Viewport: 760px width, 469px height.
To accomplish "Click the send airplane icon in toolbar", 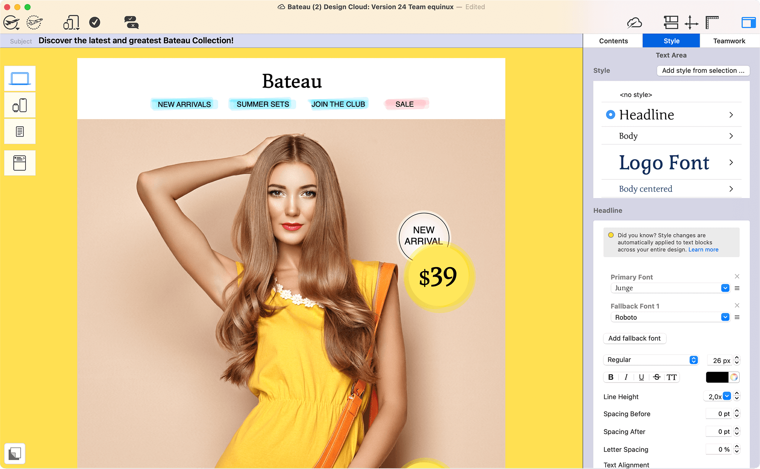I will click(11, 23).
